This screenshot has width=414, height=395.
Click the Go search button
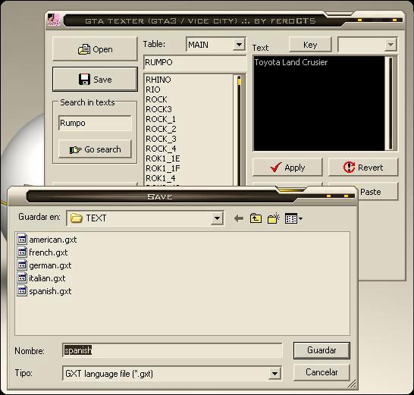point(95,149)
